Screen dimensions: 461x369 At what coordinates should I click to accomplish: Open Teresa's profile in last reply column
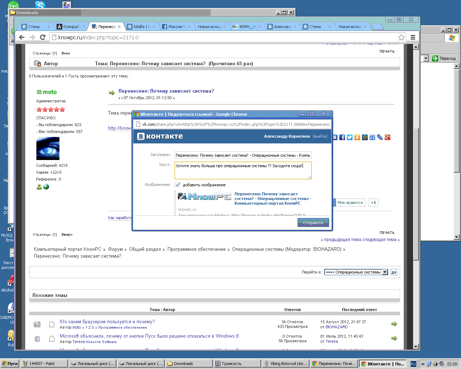(x=332, y=342)
